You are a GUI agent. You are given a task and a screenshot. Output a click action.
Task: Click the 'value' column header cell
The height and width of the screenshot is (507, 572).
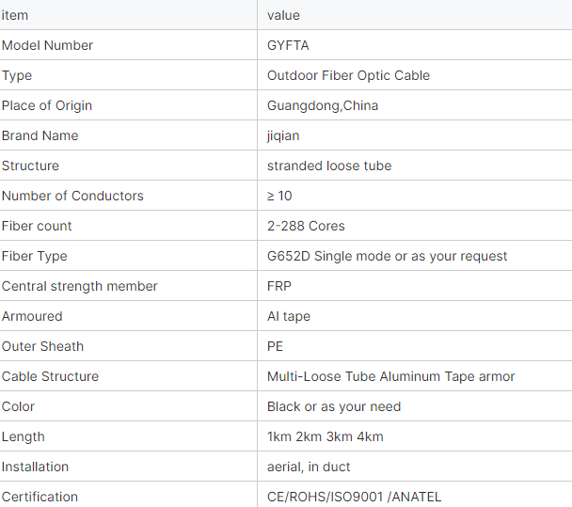click(x=283, y=15)
